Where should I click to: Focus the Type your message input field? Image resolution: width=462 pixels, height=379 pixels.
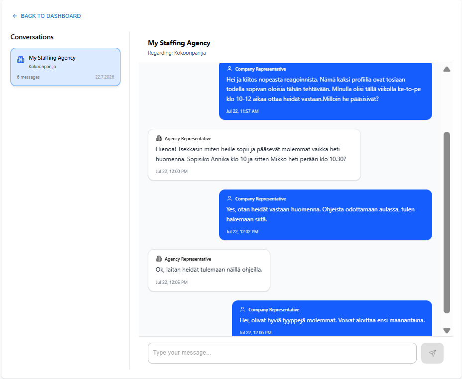pyautogui.click(x=282, y=353)
